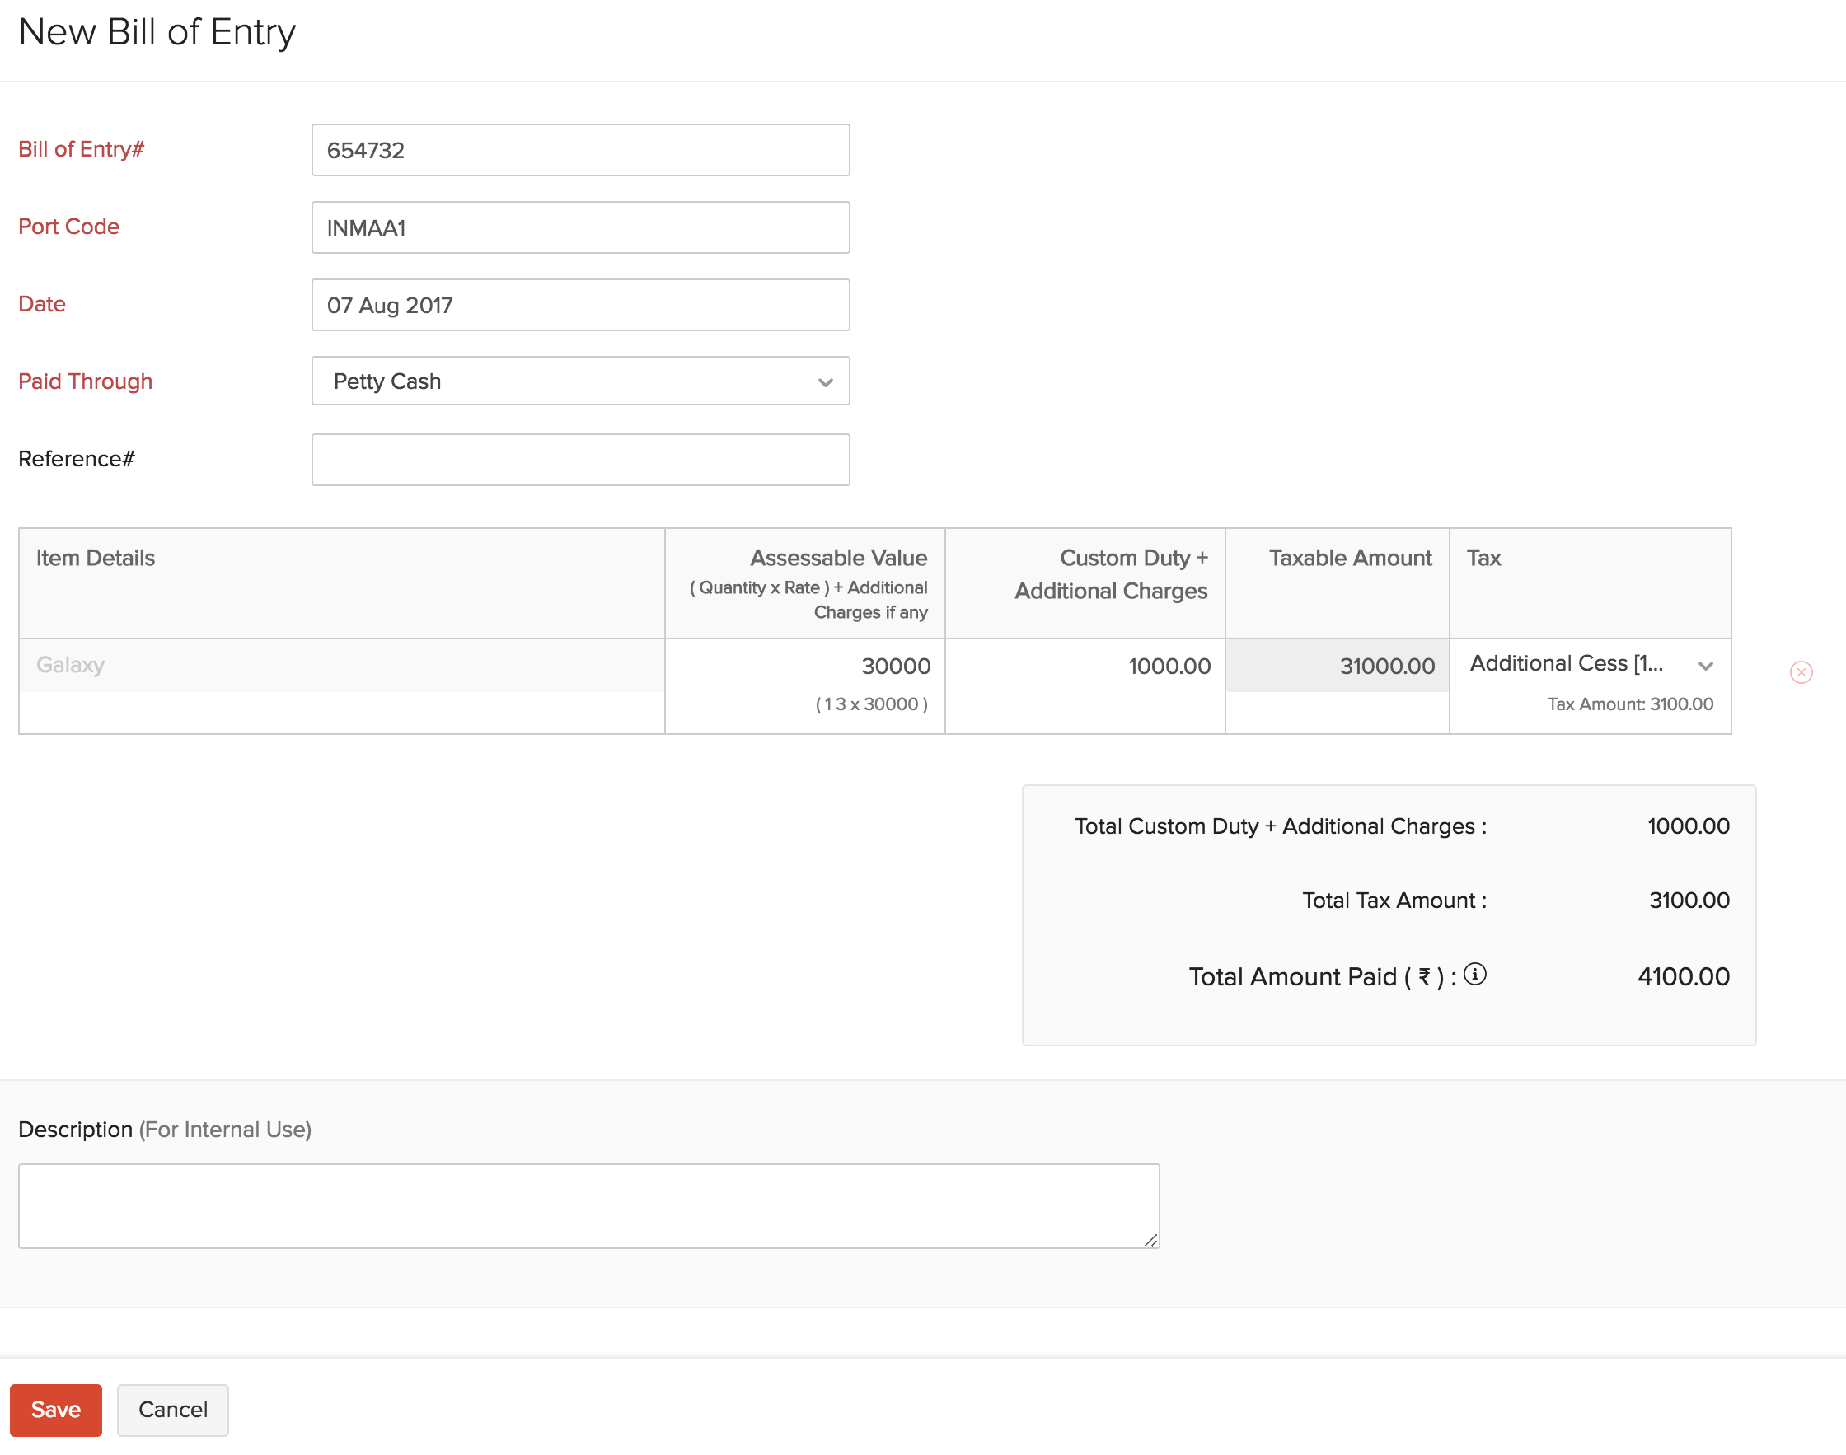Remove the Galaxy line item

click(x=1802, y=672)
